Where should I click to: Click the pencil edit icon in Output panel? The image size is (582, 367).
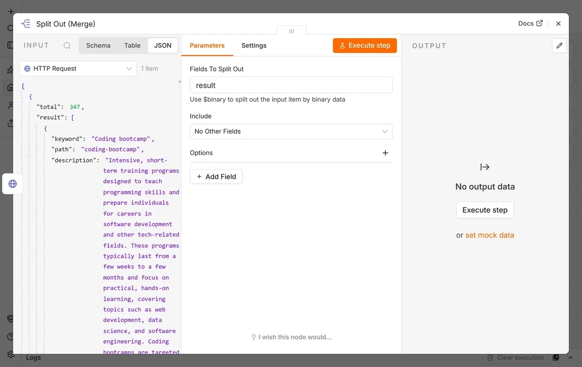559,46
